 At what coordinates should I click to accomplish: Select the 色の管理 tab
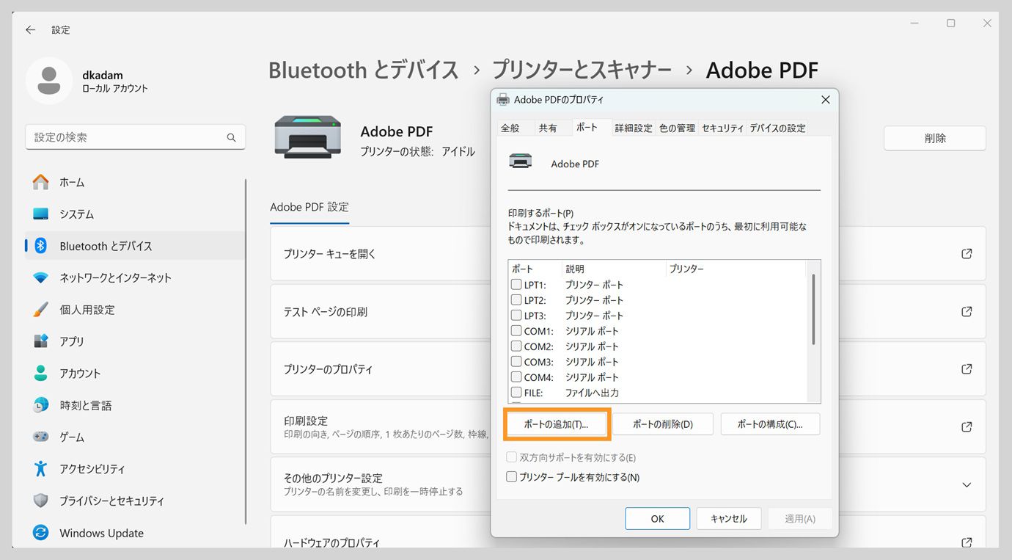677,127
